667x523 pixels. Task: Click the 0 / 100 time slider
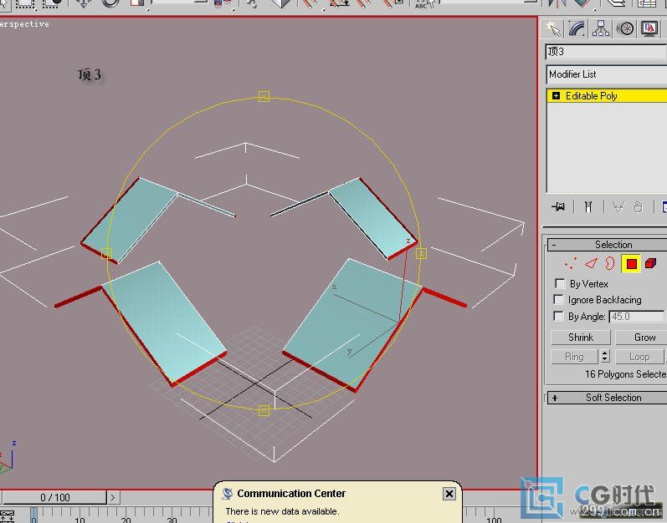point(55,497)
